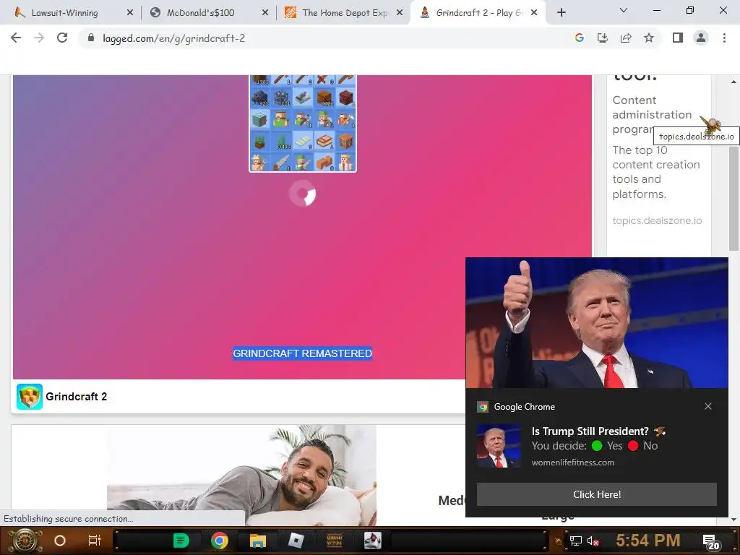Reload the Grindcraft 2 page
This screenshot has height=555, width=740.
point(62,38)
